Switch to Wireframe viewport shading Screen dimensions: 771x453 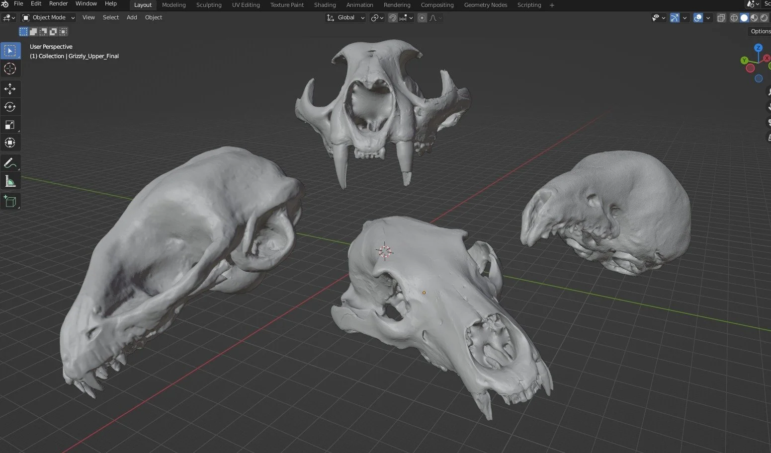734,18
